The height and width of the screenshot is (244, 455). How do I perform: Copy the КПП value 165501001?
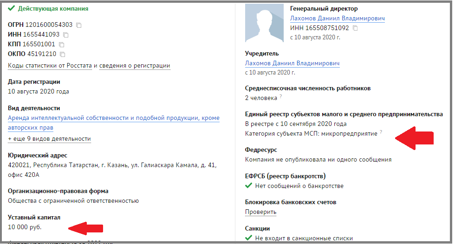pos(61,44)
